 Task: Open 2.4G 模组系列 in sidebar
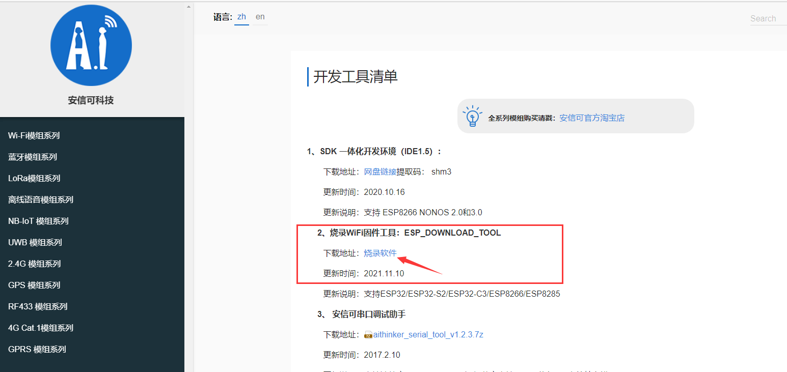35,264
